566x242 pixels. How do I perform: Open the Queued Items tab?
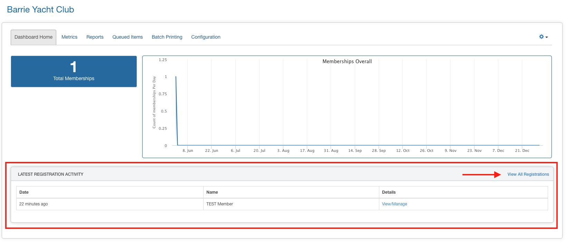127,37
